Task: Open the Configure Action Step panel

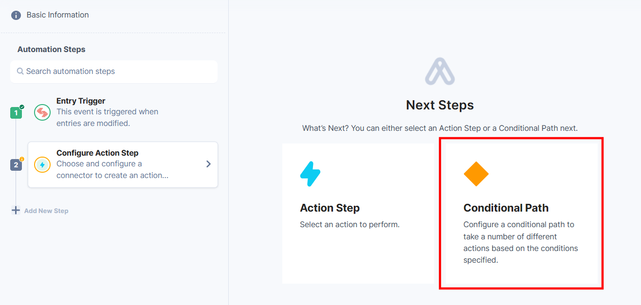Action: tap(123, 164)
